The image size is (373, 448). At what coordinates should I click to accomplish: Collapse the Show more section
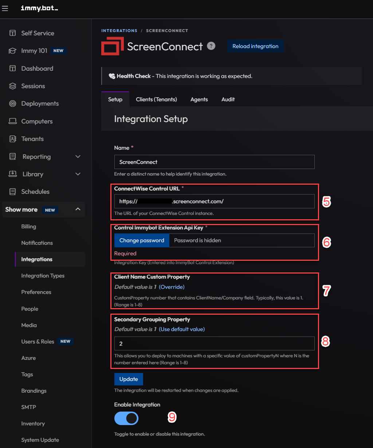(78, 209)
